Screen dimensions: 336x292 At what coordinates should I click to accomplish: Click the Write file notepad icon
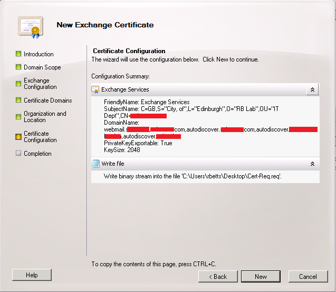click(95, 164)
